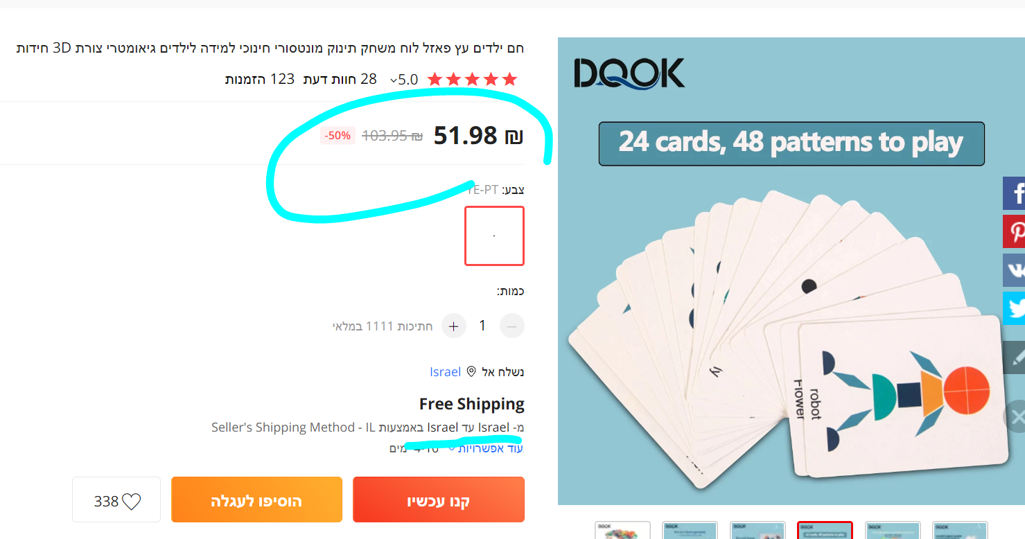Click the location pin icon near Israel
1025x539 pixels.
tap(471, 372)
